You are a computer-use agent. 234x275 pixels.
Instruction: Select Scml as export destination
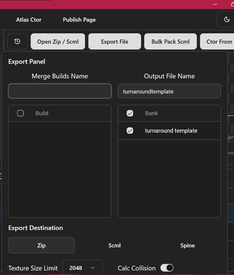115,245
